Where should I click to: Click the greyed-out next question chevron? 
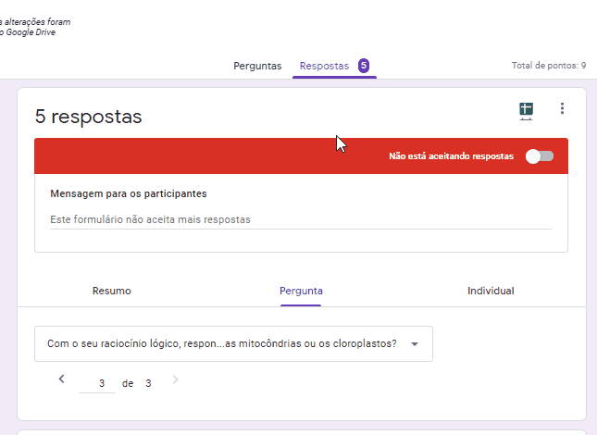tap(176, 379)
